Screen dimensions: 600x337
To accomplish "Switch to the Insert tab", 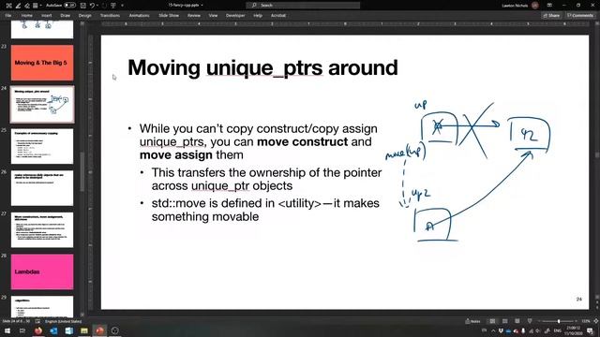I will [46, 16].
